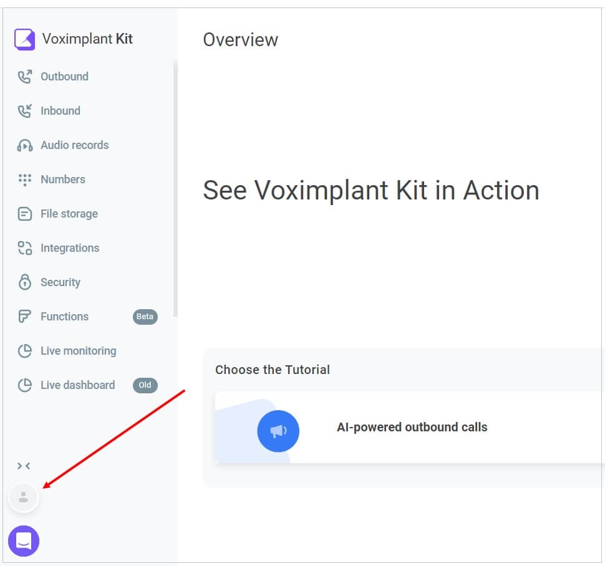Click the Functions icon
605x566 pixels.
click(x=25, y=317)
